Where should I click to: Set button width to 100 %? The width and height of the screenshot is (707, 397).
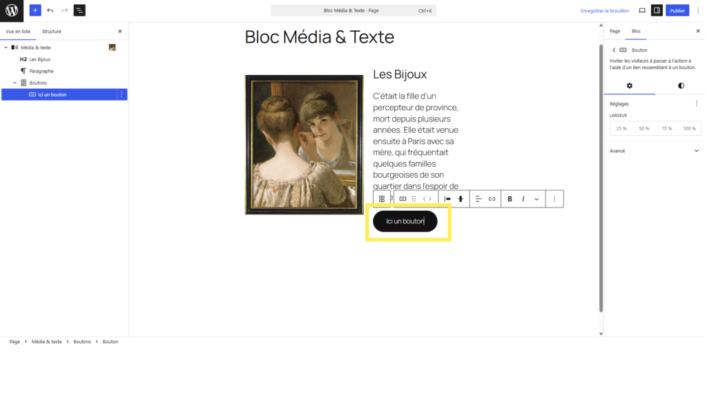click(x=689, y=129)
